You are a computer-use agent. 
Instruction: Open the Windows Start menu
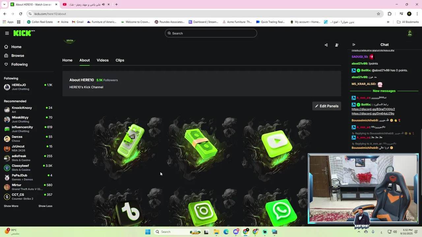[x=148, y=232]
